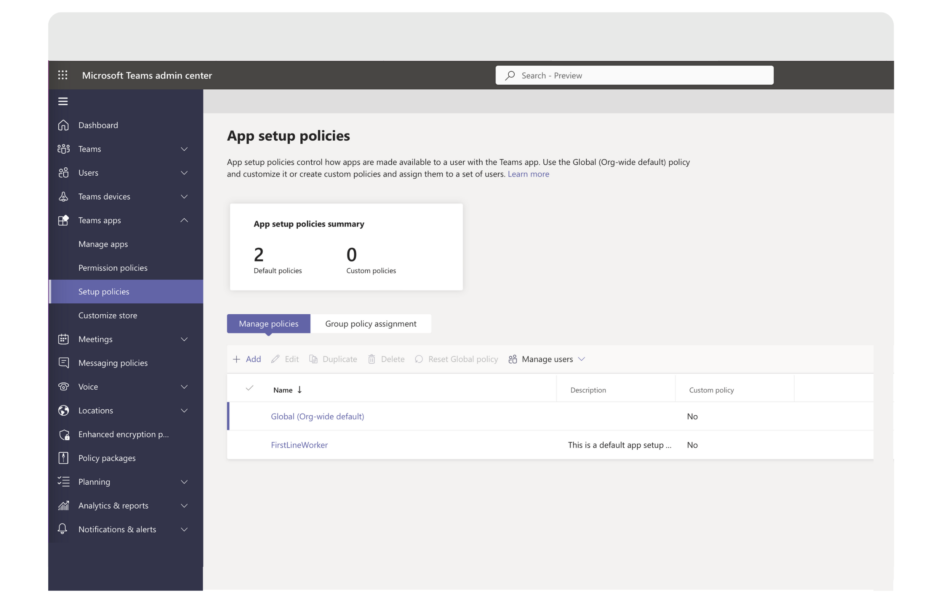
Task: Switch to Group policy assignment tab
Action: coord(371,323)
